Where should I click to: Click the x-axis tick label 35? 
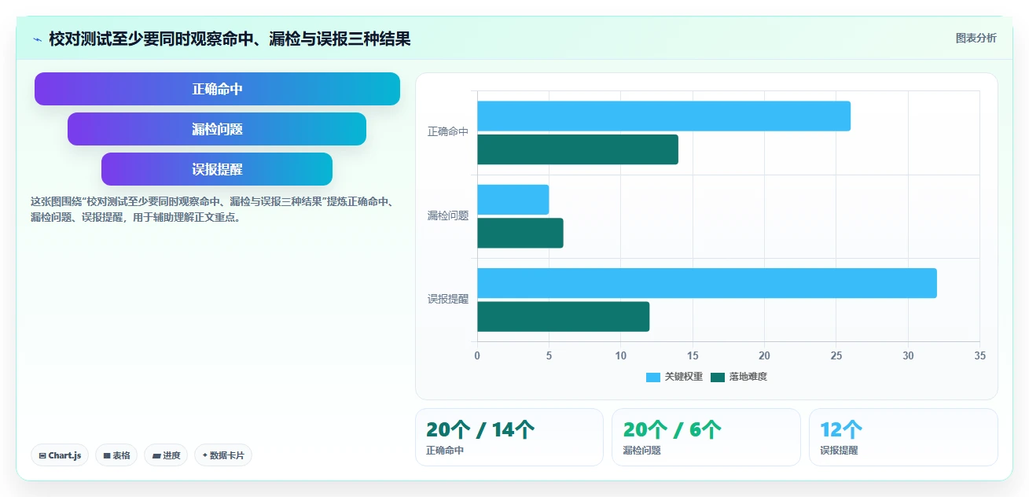[979, 355]
